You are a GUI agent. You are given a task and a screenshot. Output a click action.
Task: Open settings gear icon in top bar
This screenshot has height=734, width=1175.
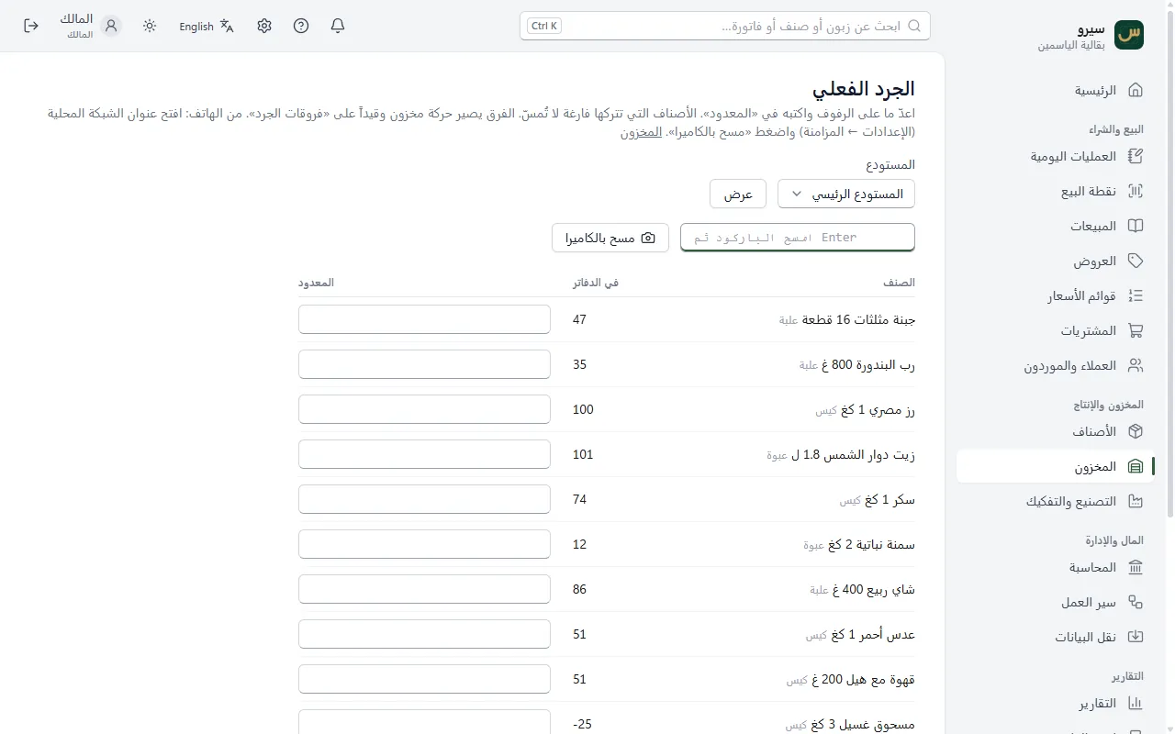264,26
